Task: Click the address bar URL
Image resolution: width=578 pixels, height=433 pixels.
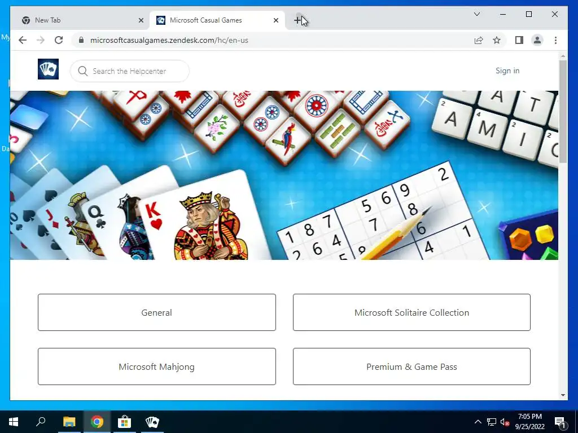Action: 169,40
